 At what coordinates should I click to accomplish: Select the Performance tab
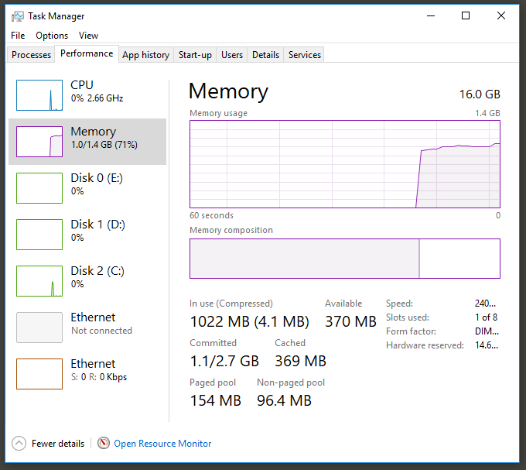[87, 53]
